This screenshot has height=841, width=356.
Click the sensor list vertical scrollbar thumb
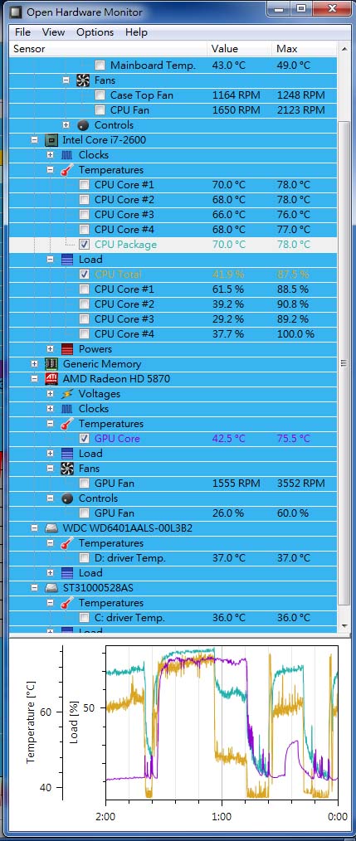344,363
